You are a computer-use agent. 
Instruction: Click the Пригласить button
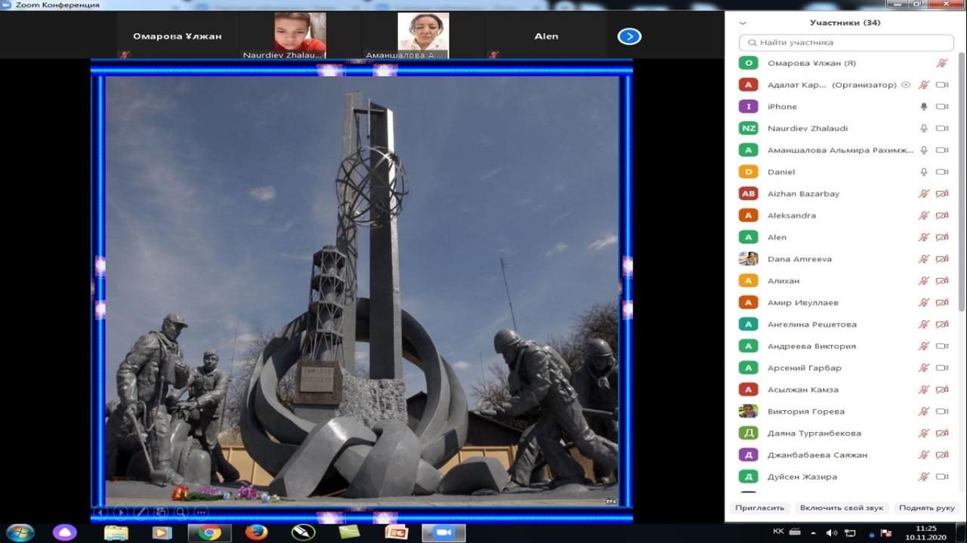click(759, 508)
